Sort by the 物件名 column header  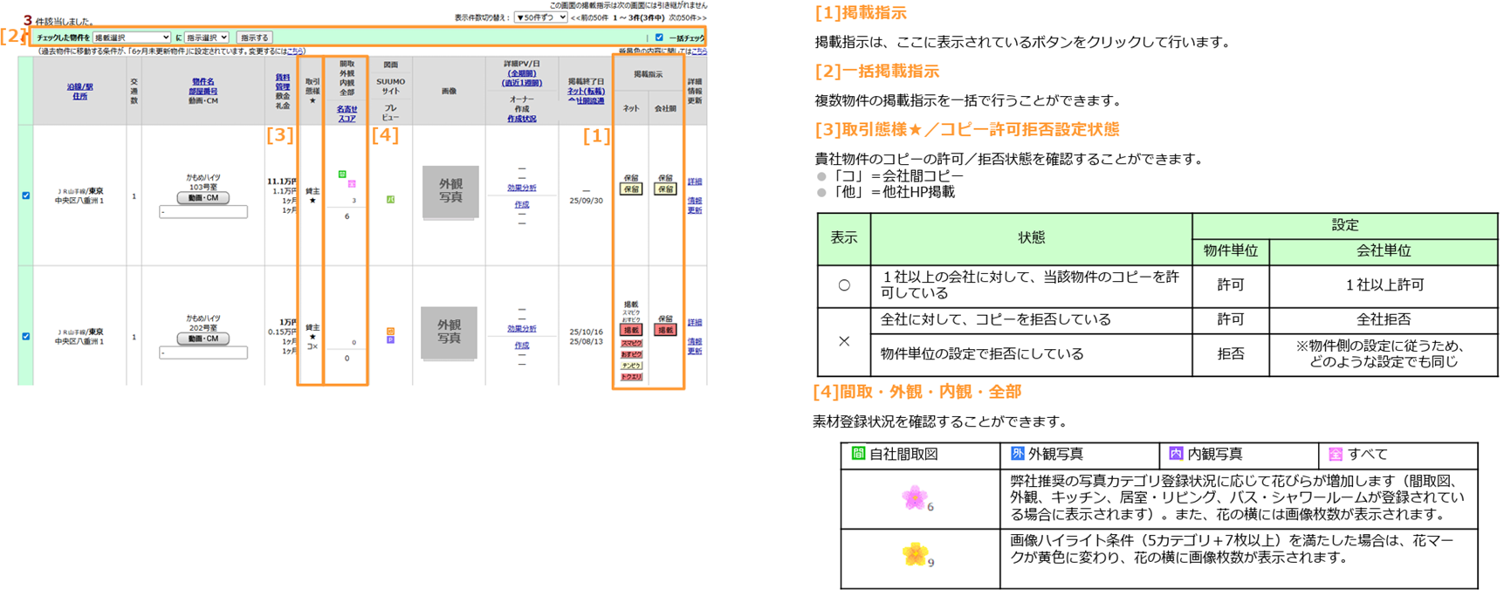click(203, 82)
